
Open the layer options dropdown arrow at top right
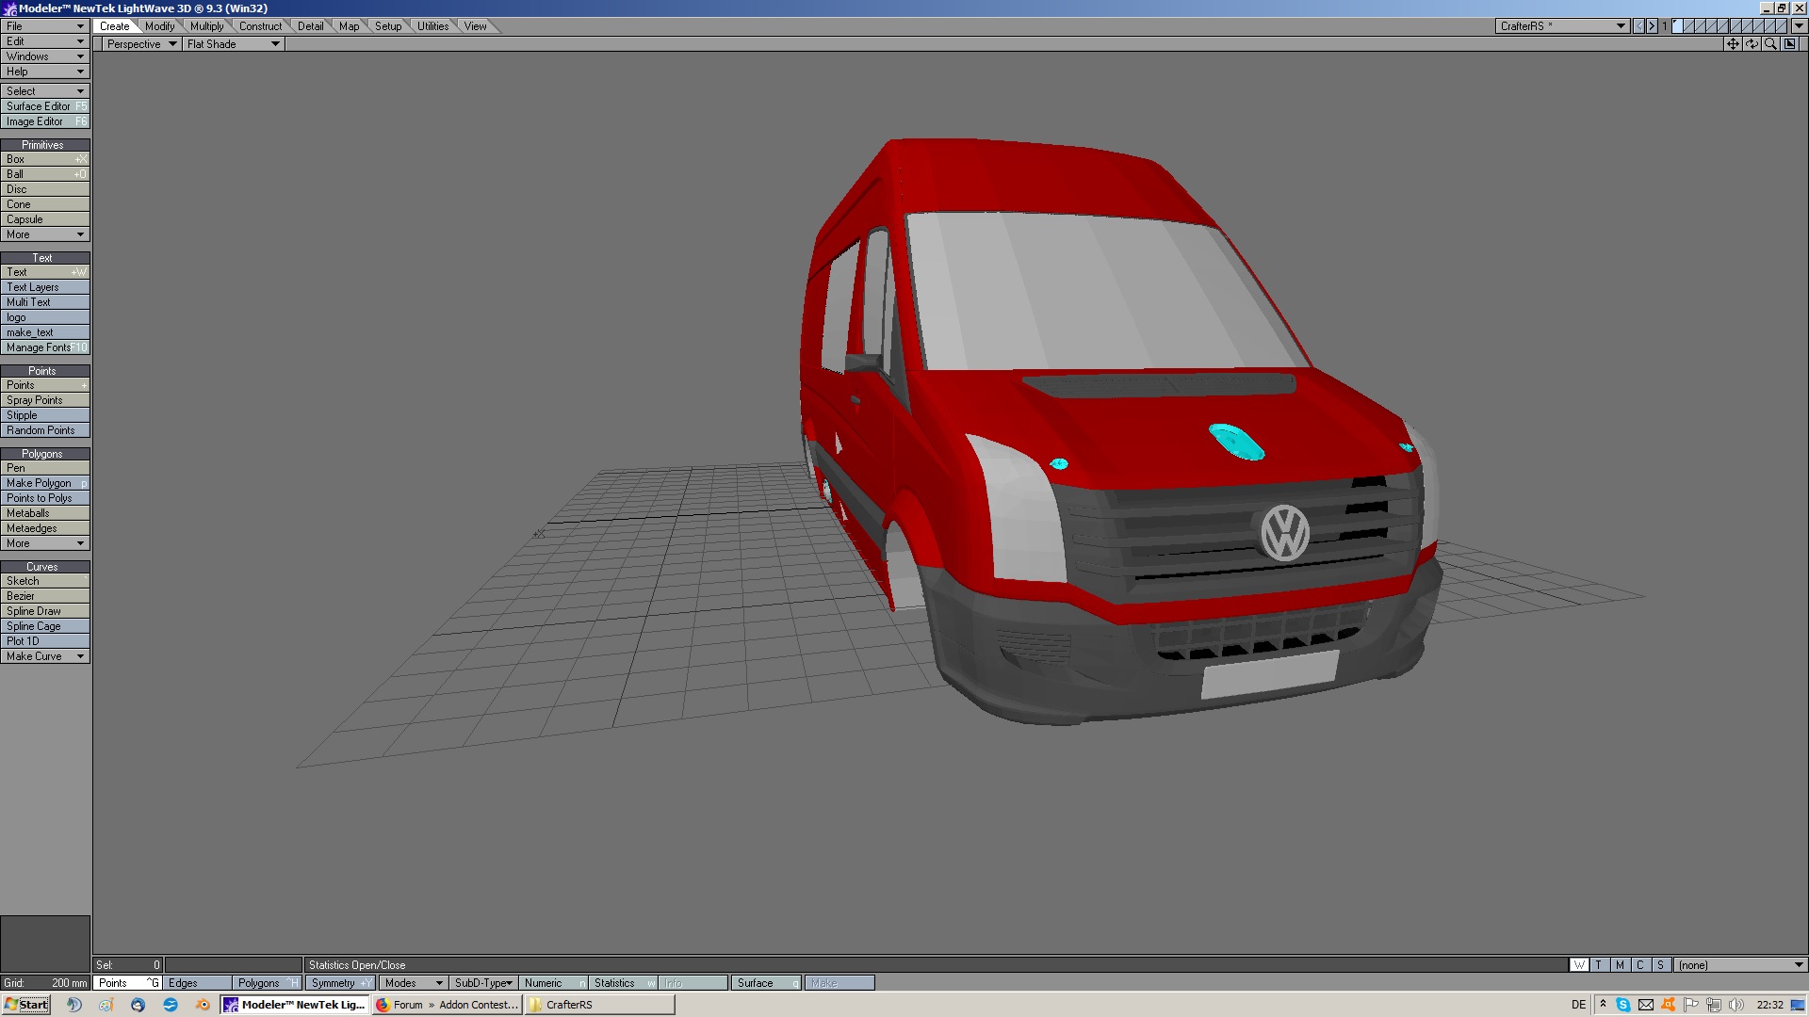[1799, 26]
